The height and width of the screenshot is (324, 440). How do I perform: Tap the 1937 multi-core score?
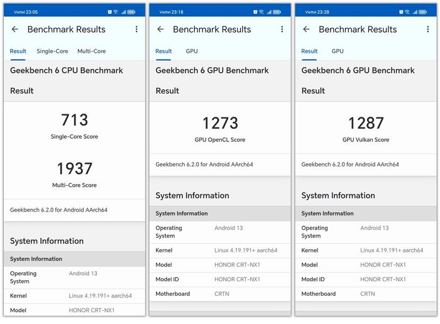[74, 168]
